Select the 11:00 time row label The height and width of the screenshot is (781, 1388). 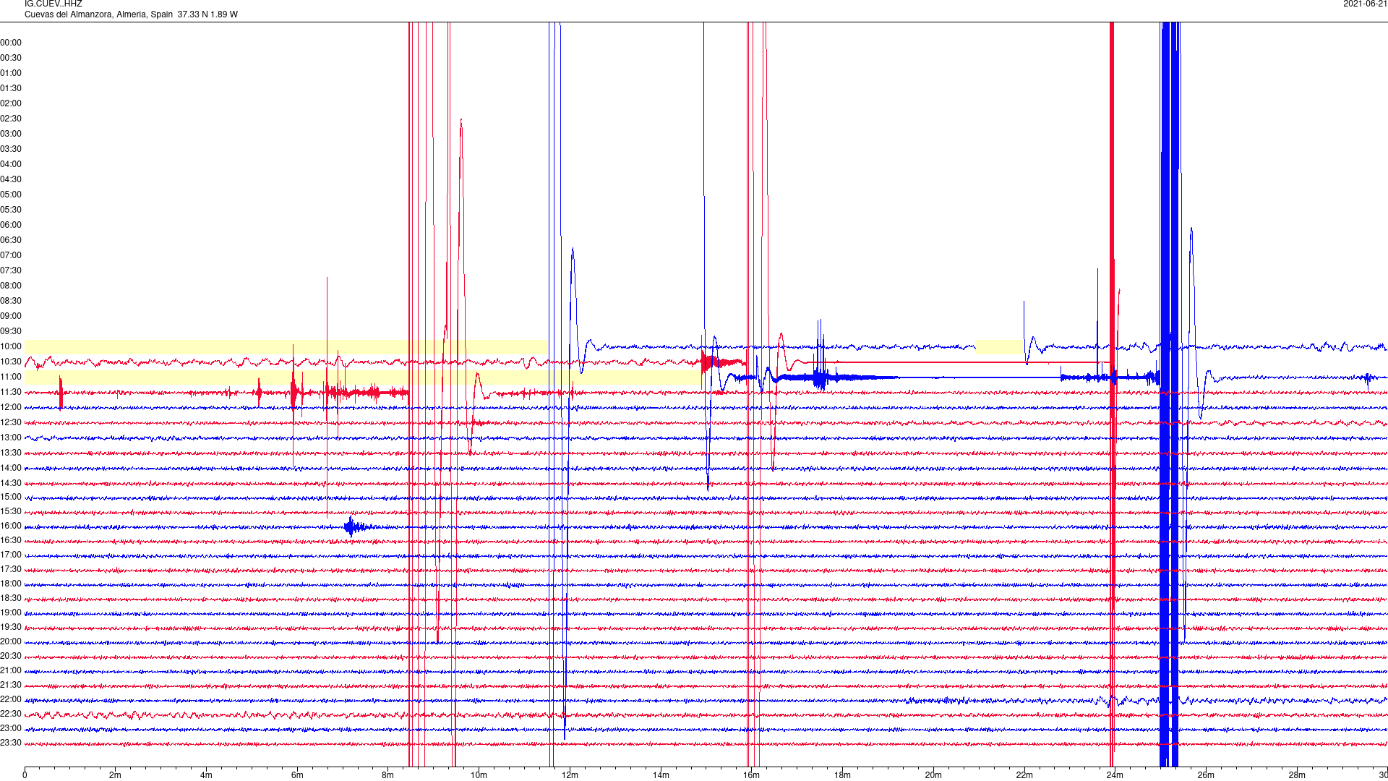tap(11, 377)
